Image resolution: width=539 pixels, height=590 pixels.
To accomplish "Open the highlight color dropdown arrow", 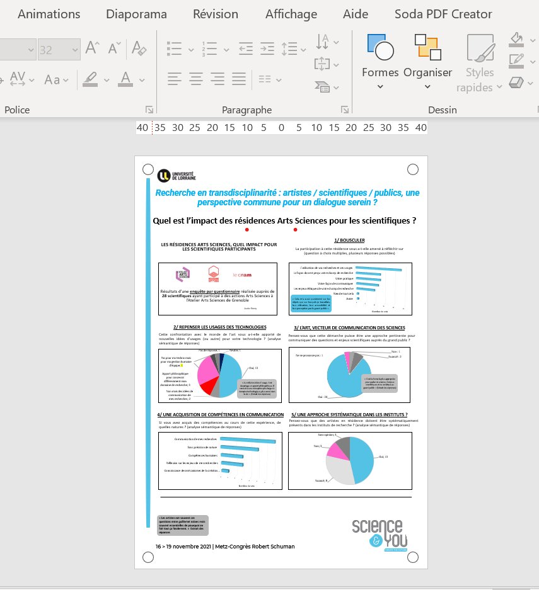I will 107,80.
